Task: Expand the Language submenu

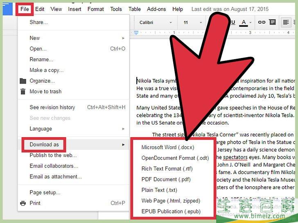Action: click(x=73, y=129)
